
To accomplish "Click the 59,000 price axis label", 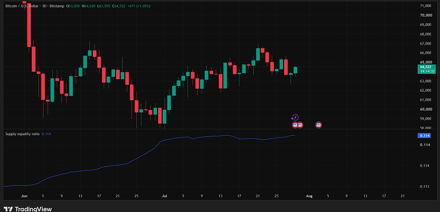I will point(426,119).
